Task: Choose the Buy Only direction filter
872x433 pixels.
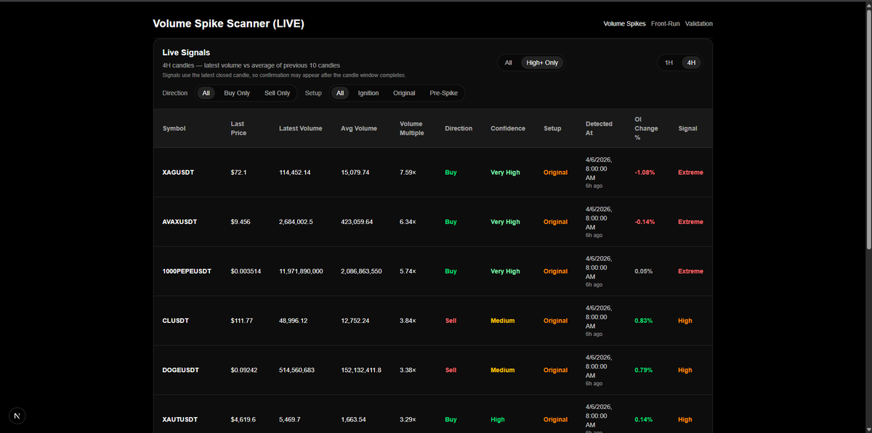Action: pos(237,94)
